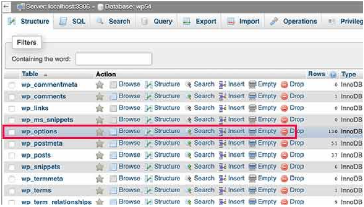Click the Insert icon in wp_postmeta row
364x207 pixels.
(223, 143)
